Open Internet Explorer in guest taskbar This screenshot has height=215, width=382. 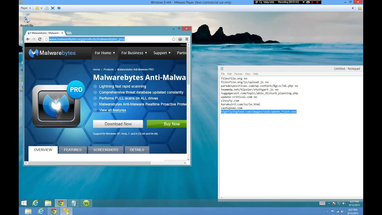pos(36,203)
